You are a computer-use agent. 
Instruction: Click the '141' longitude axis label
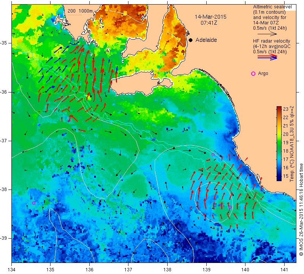coord(284,270)
